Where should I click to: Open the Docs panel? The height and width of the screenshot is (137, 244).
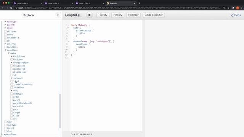236,15
